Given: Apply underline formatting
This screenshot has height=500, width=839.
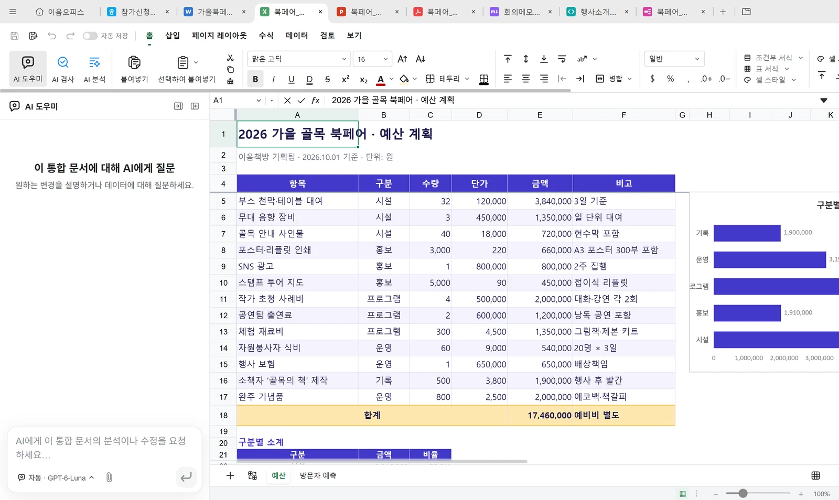Looking at the screenshot, I should (x=292, y=79).
